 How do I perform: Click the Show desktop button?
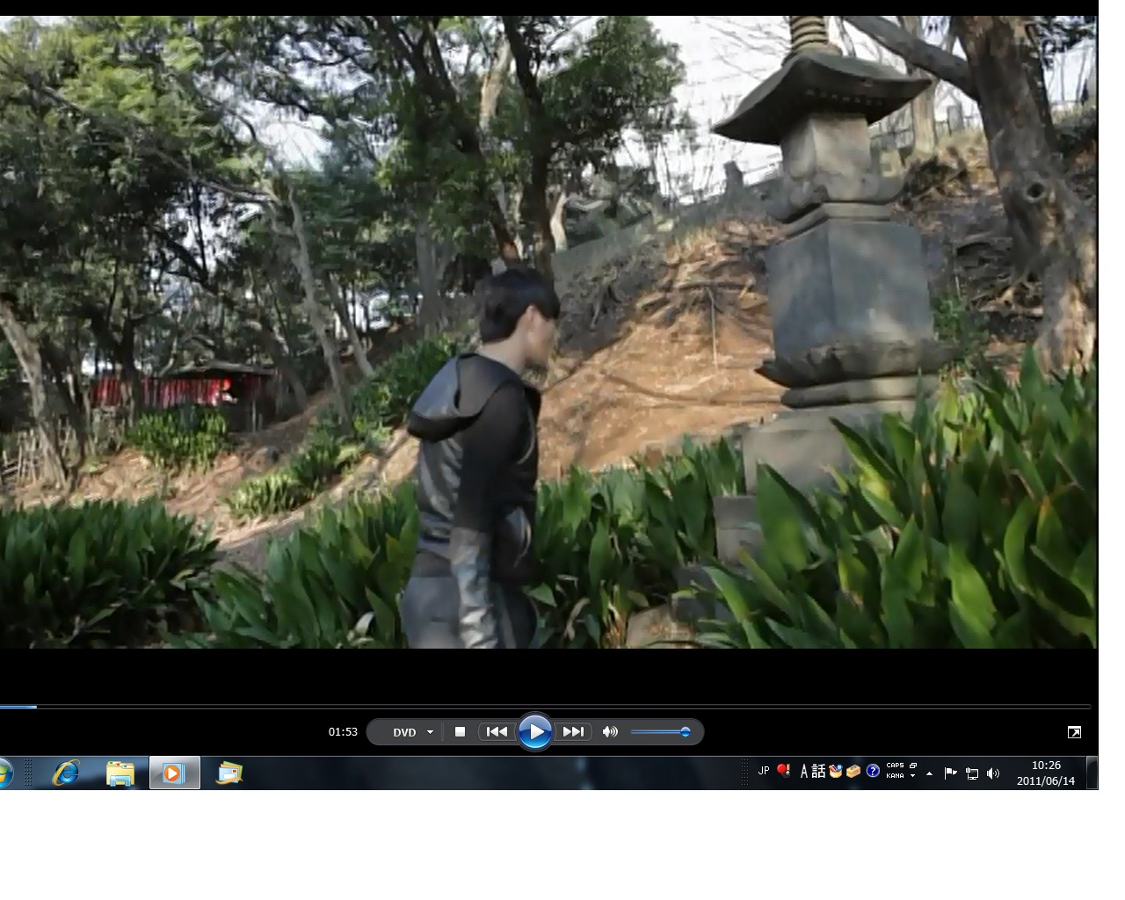pos(1092,773)
